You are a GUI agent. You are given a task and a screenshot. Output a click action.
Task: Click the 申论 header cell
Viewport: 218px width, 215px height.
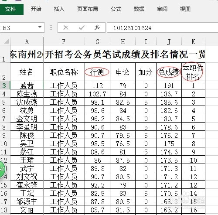pos(123,72)
